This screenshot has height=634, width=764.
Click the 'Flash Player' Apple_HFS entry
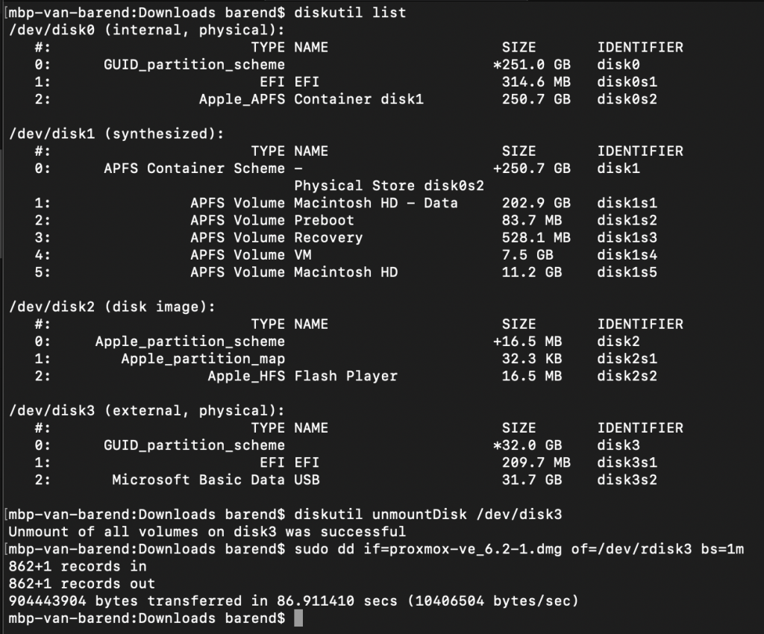click(303, 376)
